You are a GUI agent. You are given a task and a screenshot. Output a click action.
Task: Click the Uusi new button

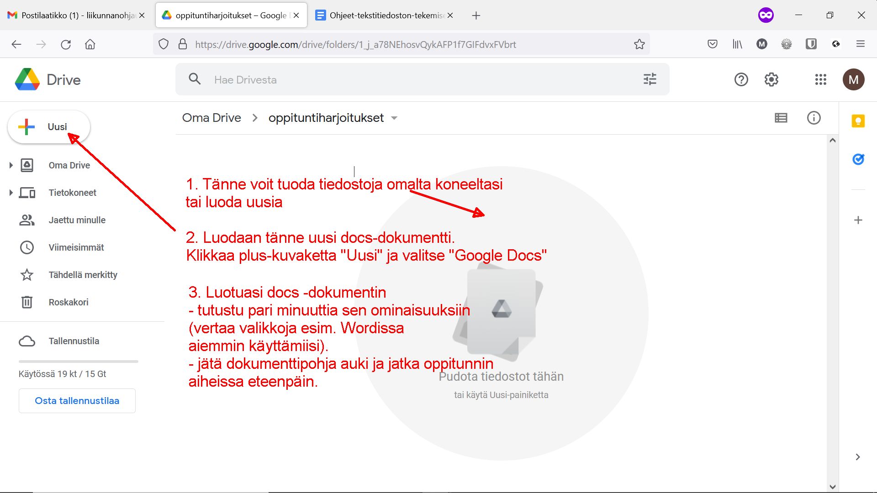coord(49,127)
